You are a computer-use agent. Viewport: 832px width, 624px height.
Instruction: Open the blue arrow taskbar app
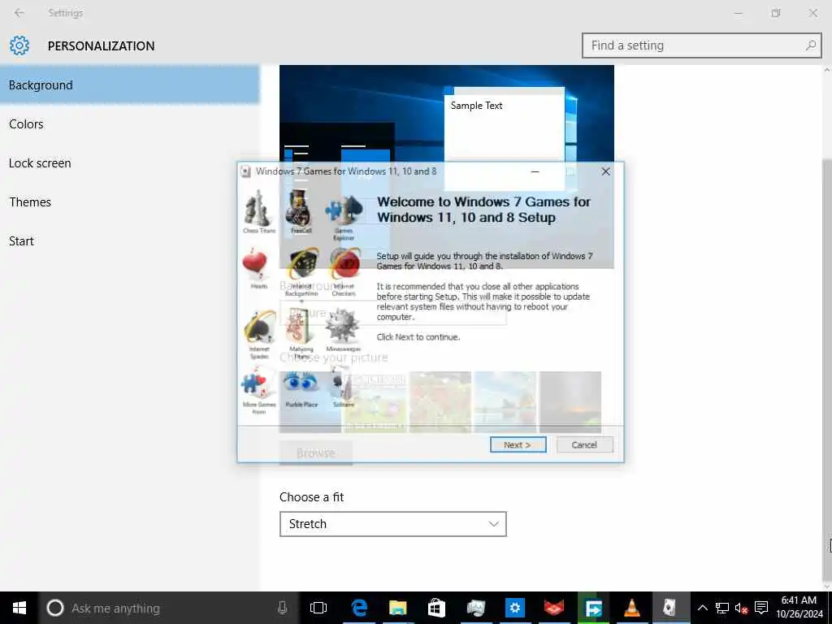pos(593,608)
